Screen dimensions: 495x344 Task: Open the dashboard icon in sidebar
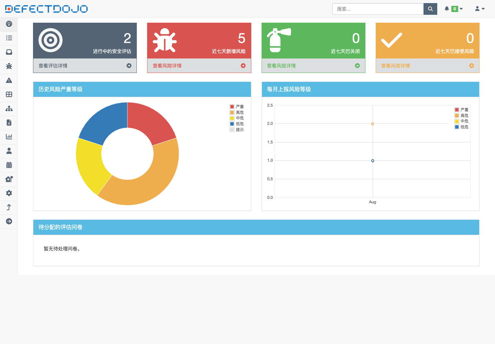point(9,24)
